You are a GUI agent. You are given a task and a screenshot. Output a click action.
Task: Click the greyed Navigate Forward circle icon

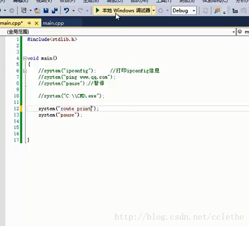[12, 11]
